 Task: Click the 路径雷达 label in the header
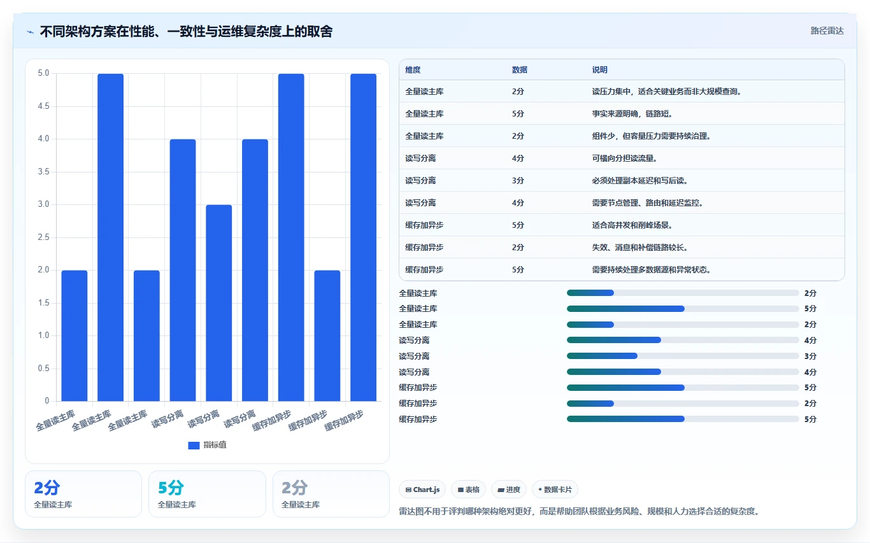[827, 31]
